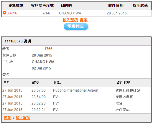
Task: Click the 地點 column header
Action: (57, 83)
